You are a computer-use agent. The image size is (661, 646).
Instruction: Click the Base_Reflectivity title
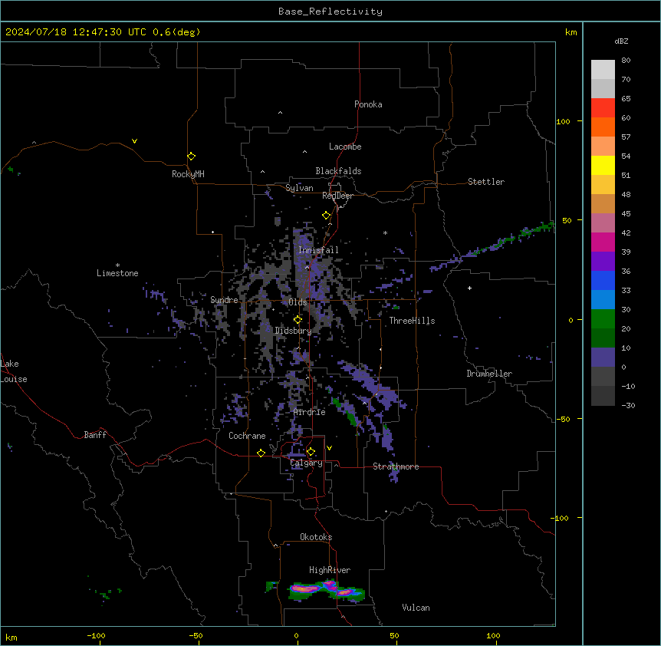(x=330, y=12)
